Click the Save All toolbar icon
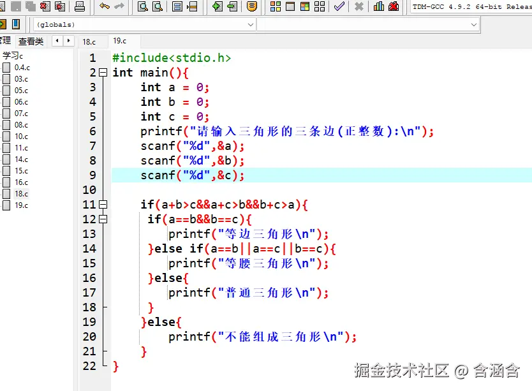This screenshot has width=532, height=391. 31,6
